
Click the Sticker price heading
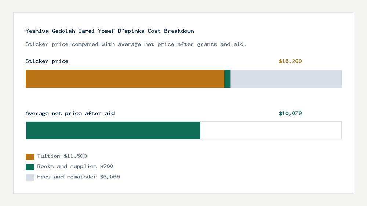pyautogui.click(x=47, y=61)
